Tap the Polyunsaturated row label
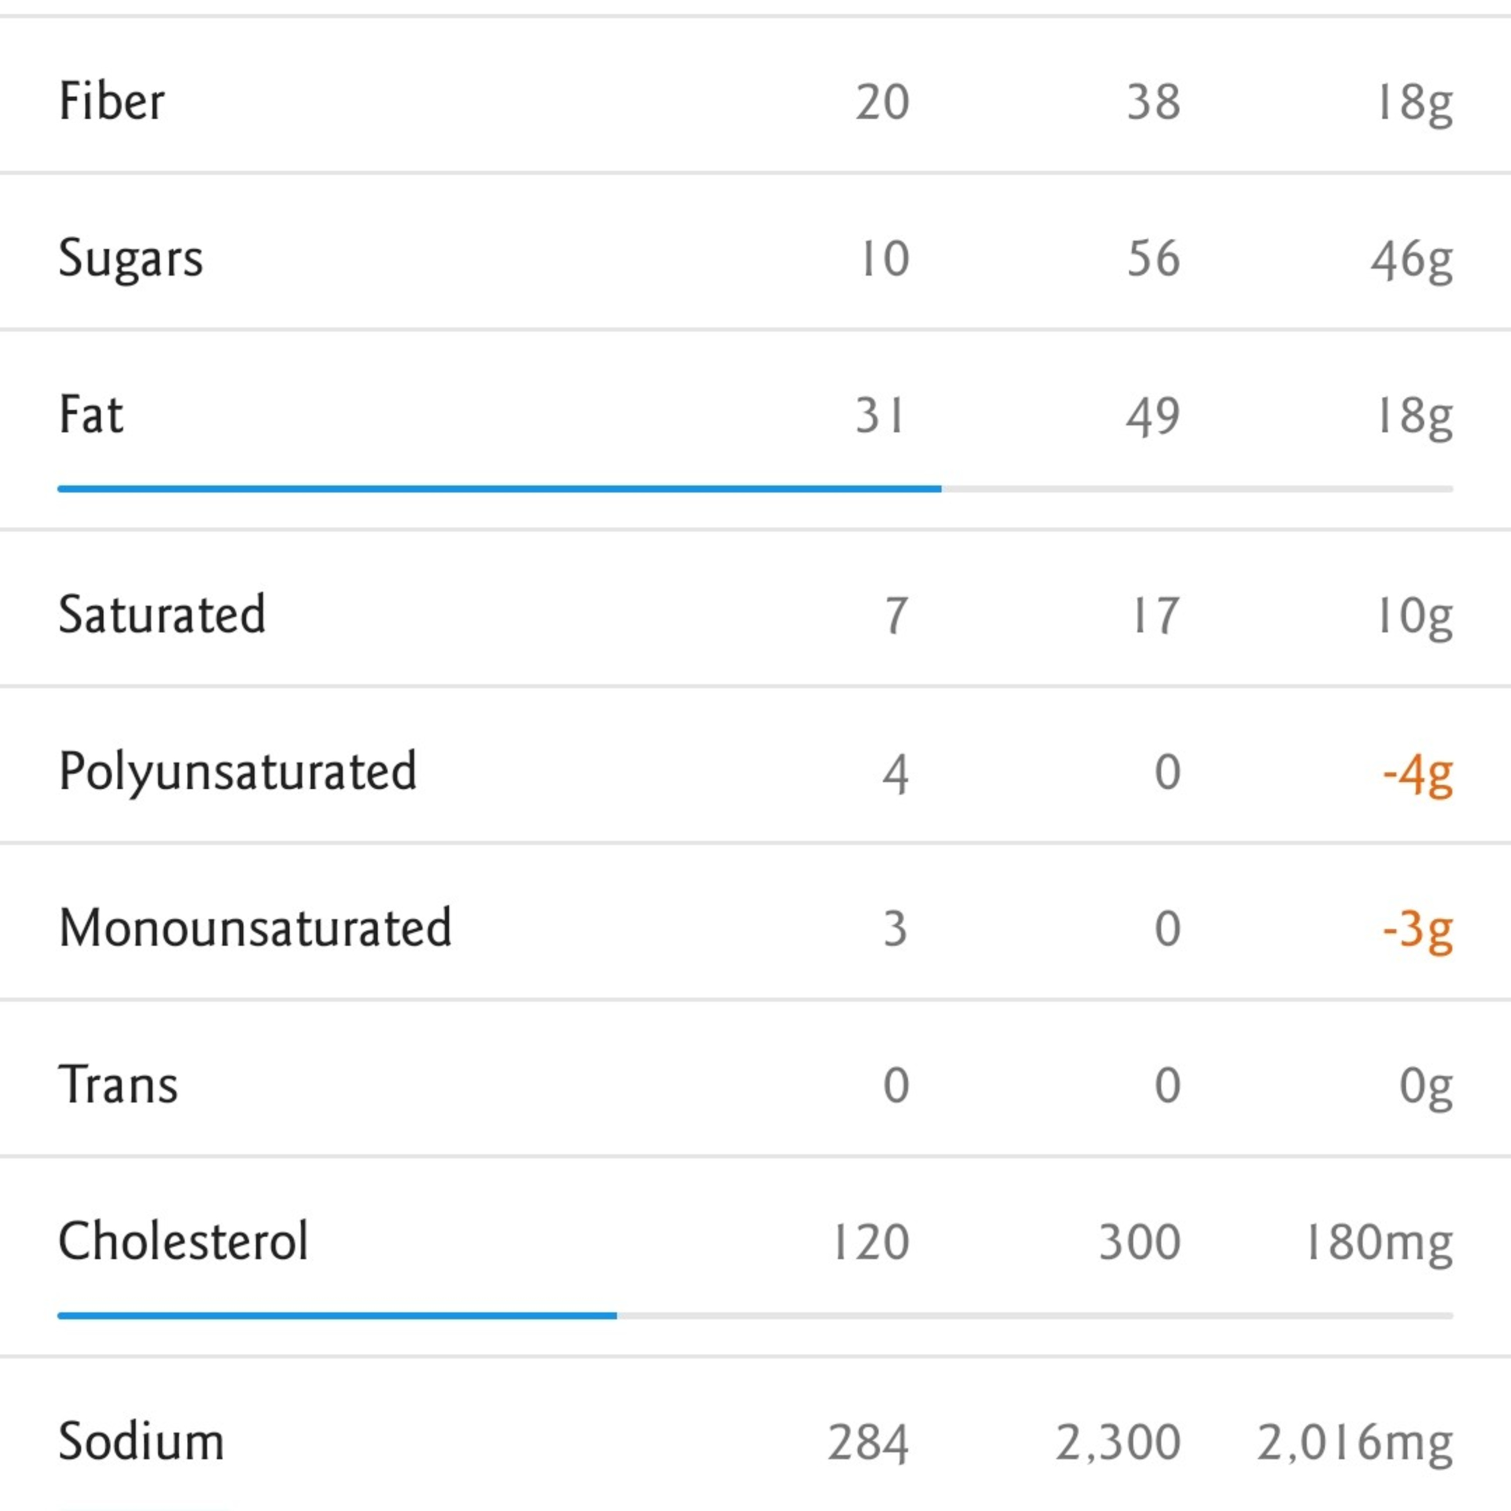The width and height of the screenshot is (1511, 1511). tap(238, 772)
